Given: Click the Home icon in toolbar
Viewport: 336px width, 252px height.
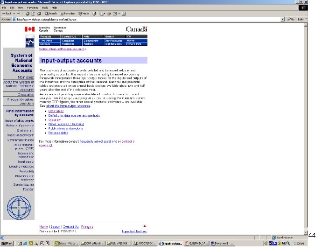Looking at the screenshot, I should [x=39, y=14].
